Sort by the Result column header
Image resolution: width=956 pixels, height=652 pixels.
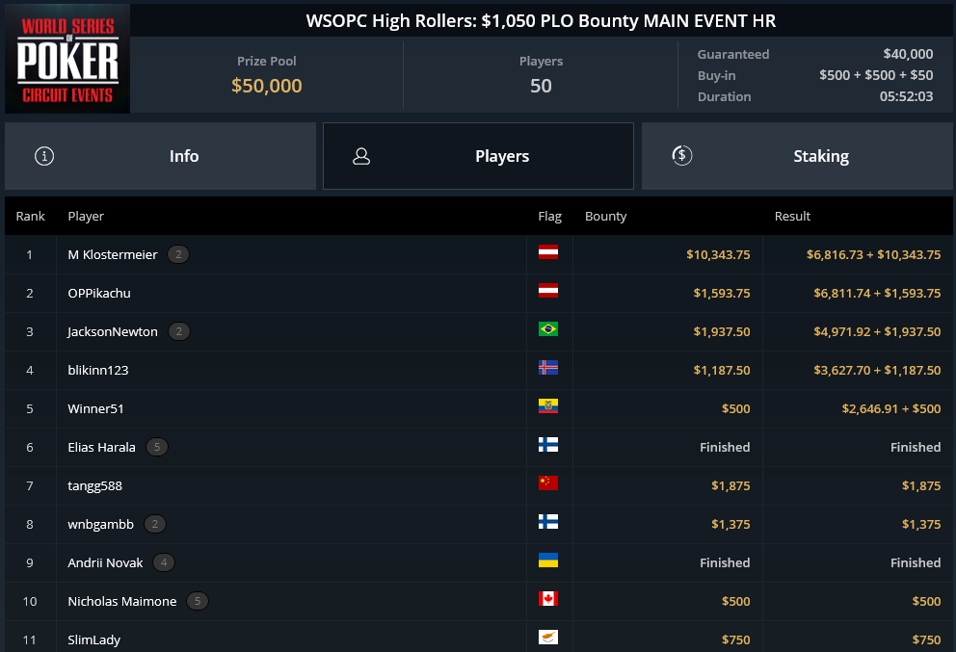click(x=792, y=217)
